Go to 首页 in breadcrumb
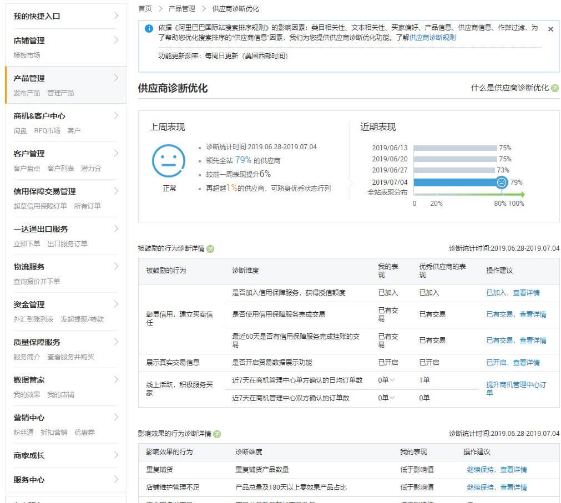 (x=145, y=9)
